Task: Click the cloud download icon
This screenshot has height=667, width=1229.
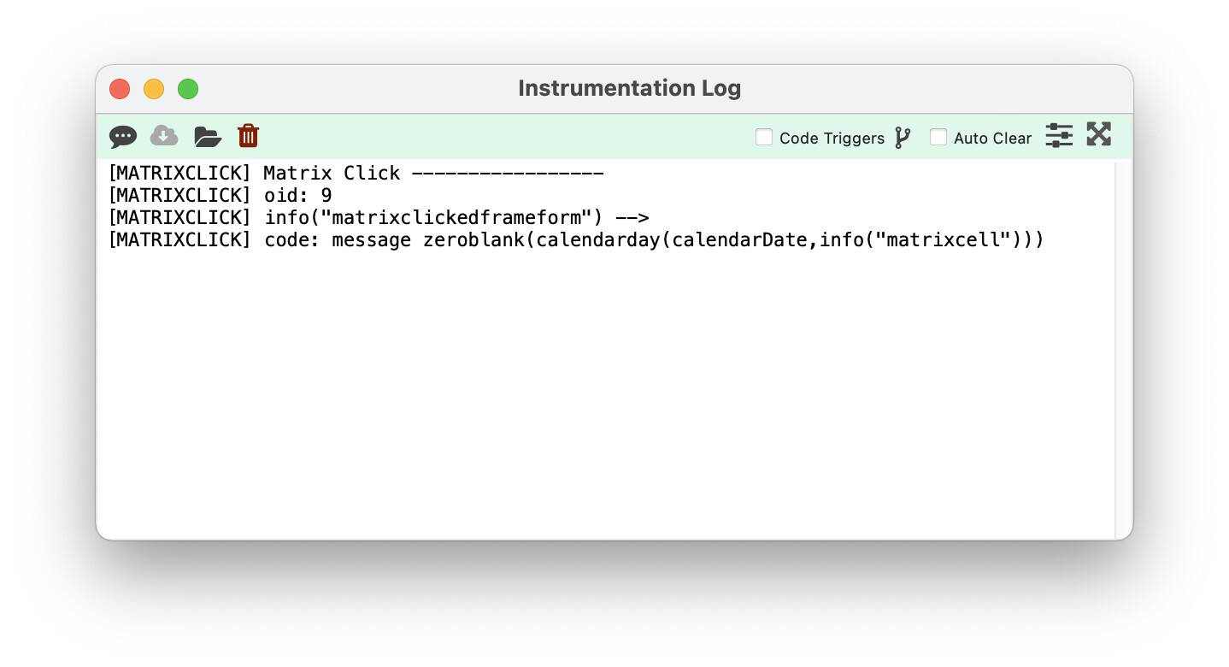Action: tap(164, 135)
